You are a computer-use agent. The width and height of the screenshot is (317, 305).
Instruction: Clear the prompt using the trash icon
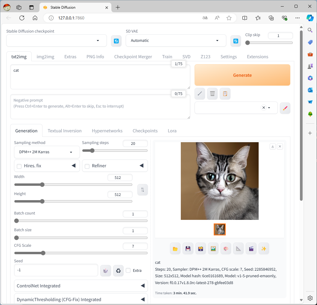(x=212, y=94)
